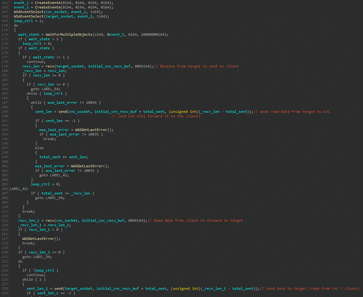Click the comment 'Receive from target to send to client'
Viewport: 363px width, 297px height.
(x=196, y=66)
